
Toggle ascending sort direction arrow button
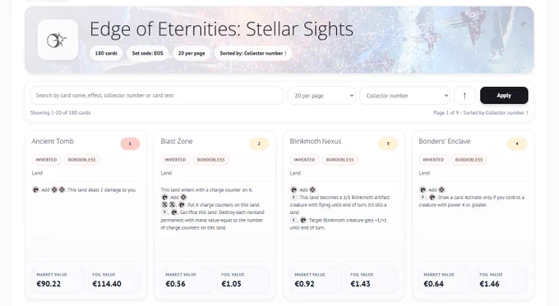(464, 95)
